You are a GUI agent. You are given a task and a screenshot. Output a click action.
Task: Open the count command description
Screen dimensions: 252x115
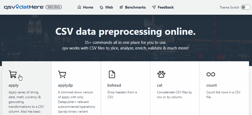pos(223,94)
